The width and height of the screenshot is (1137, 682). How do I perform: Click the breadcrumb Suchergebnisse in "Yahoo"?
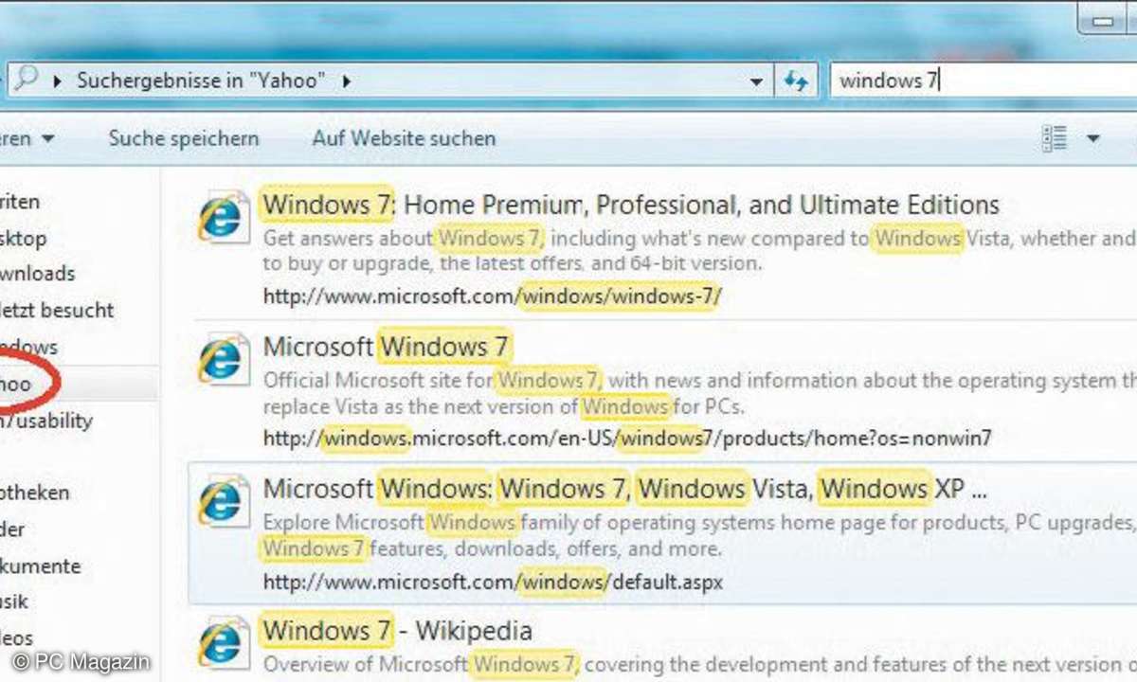(x=201, y=81)
